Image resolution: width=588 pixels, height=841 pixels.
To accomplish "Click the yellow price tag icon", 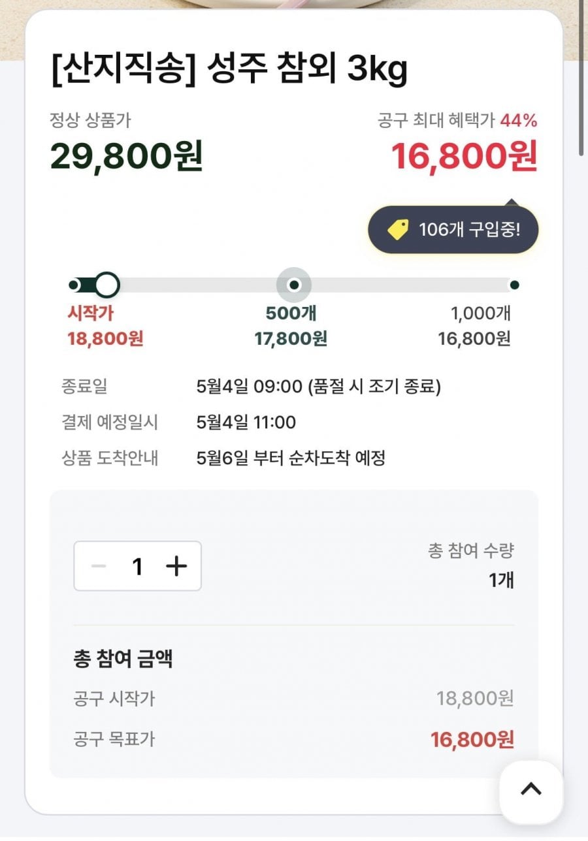I will 398,230.
